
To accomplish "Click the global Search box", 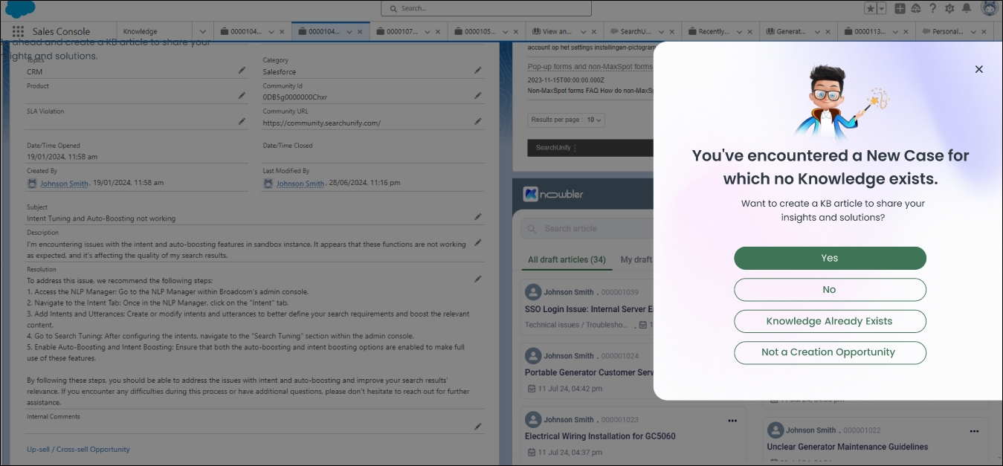I will 486,8.
